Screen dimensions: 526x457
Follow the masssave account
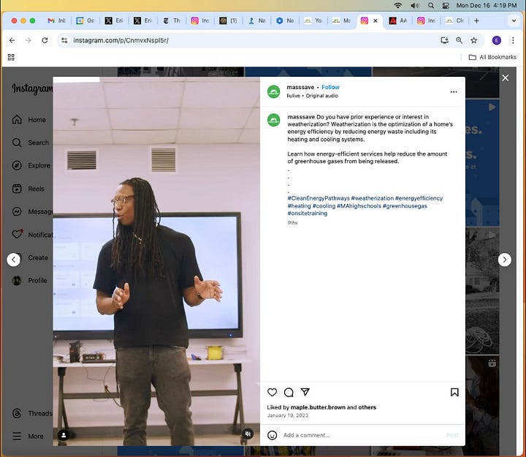(330, 87)
